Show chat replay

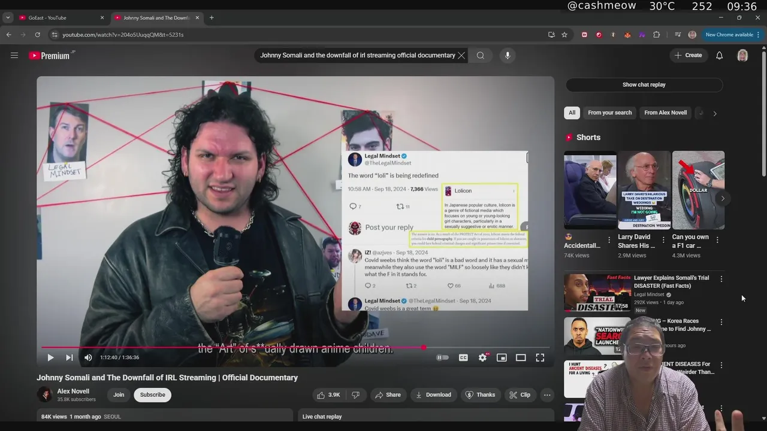click(644, 84)
